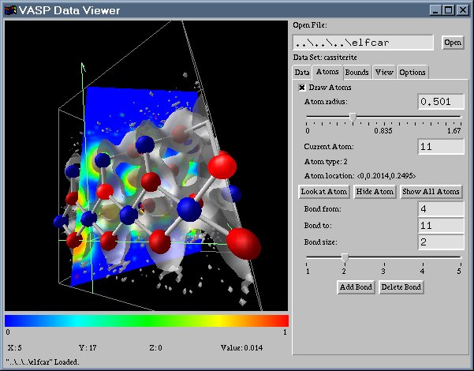Click the Delete Bond button
The width and height of the screenshot is (474, 371).
[401, 287]
